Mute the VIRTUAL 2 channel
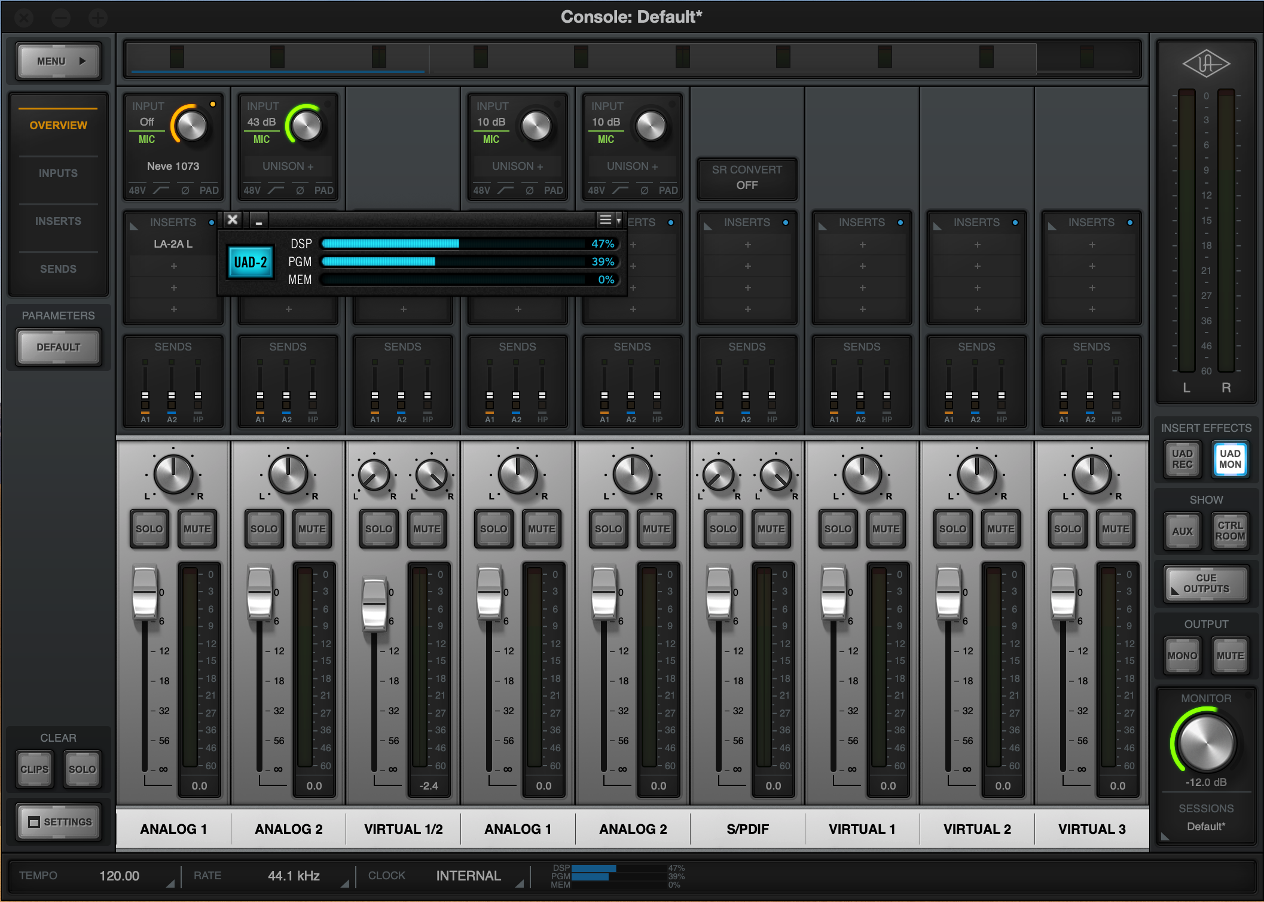 [1001, 529]
